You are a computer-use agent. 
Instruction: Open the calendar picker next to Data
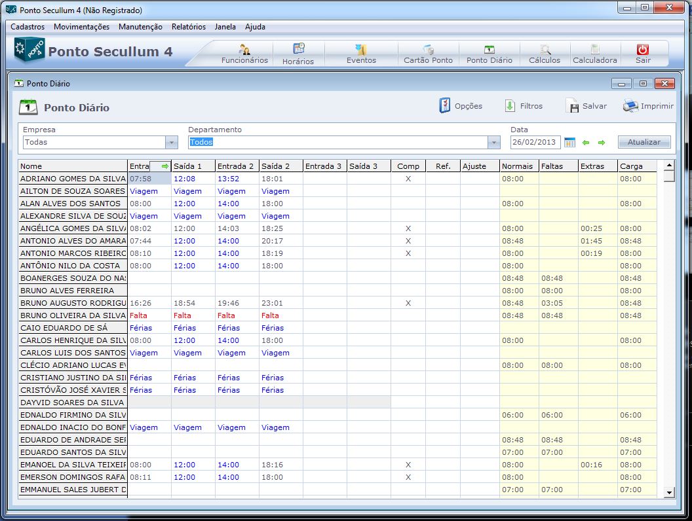(569, 143)
